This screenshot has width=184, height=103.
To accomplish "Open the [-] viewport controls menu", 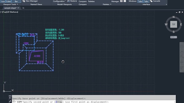I will click(1, 12).
